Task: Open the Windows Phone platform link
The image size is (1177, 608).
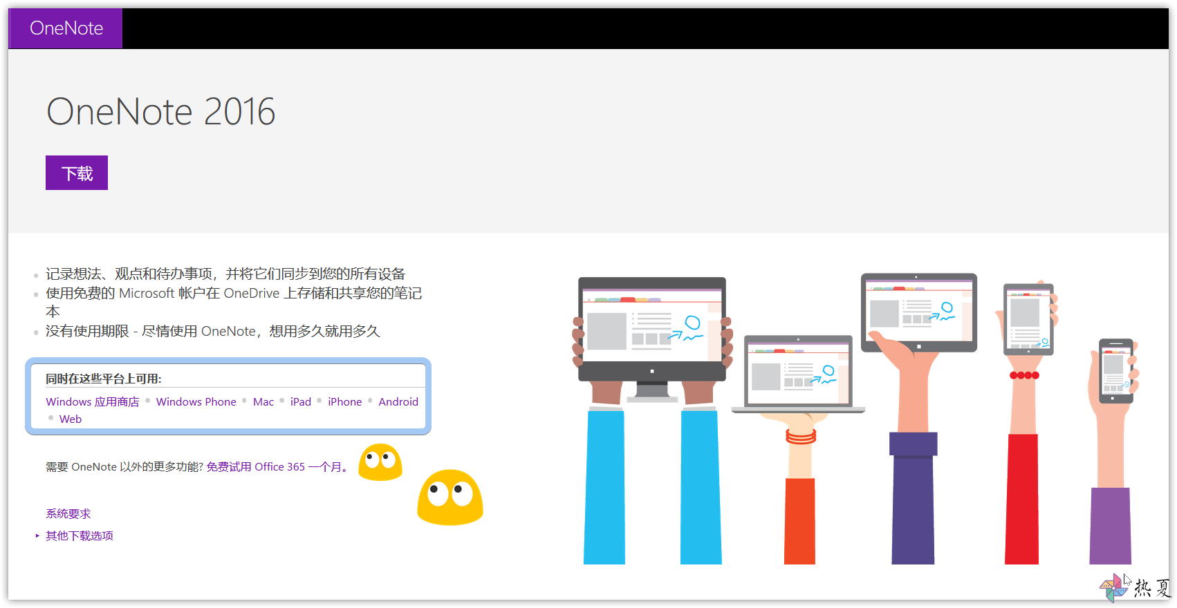Action: click(x=196, y=401)
